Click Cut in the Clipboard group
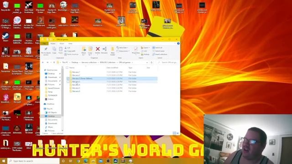 tap(67, 48)
